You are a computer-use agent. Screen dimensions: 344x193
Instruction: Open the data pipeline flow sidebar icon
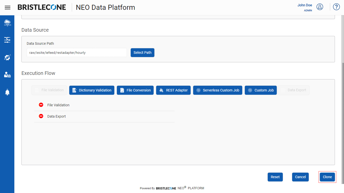click(7, 40)
